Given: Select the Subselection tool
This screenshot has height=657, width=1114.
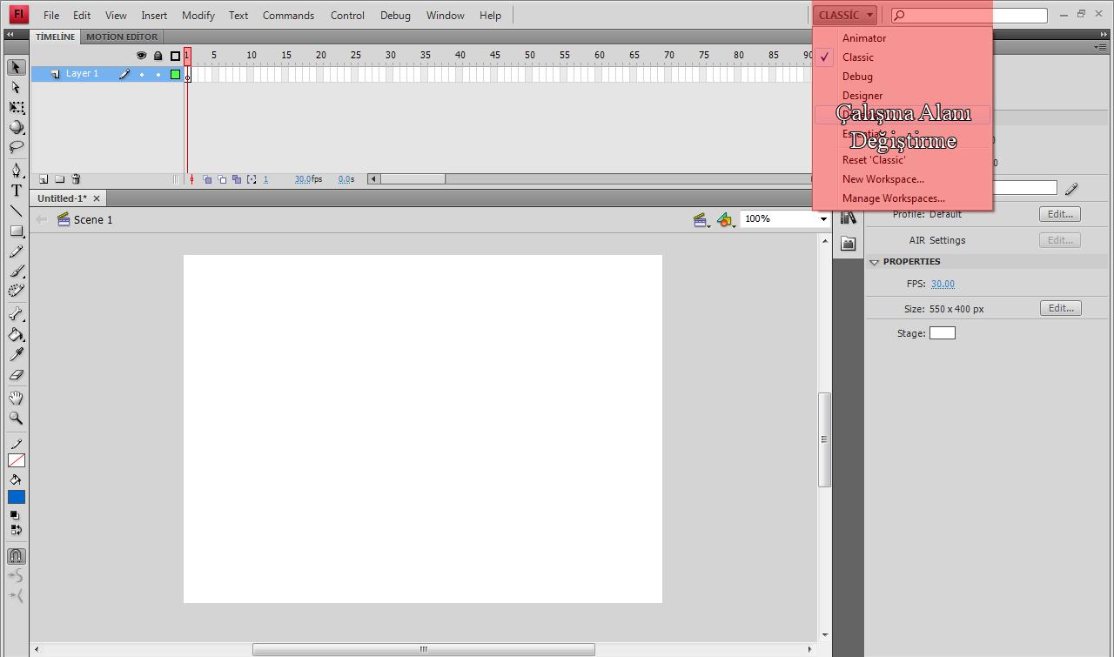Looking at the screenshot, I should (x=16, y=87).
